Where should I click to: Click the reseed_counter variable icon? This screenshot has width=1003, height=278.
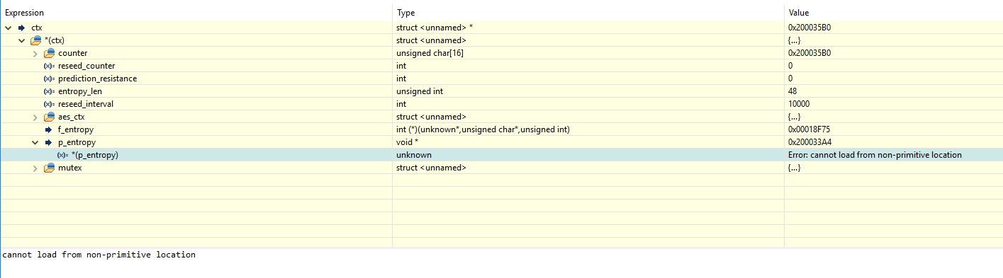(x=49, y=66)
